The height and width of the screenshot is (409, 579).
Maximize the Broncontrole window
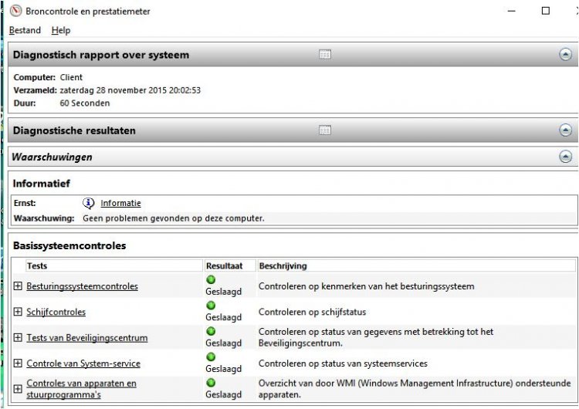[x=545, y=11]
